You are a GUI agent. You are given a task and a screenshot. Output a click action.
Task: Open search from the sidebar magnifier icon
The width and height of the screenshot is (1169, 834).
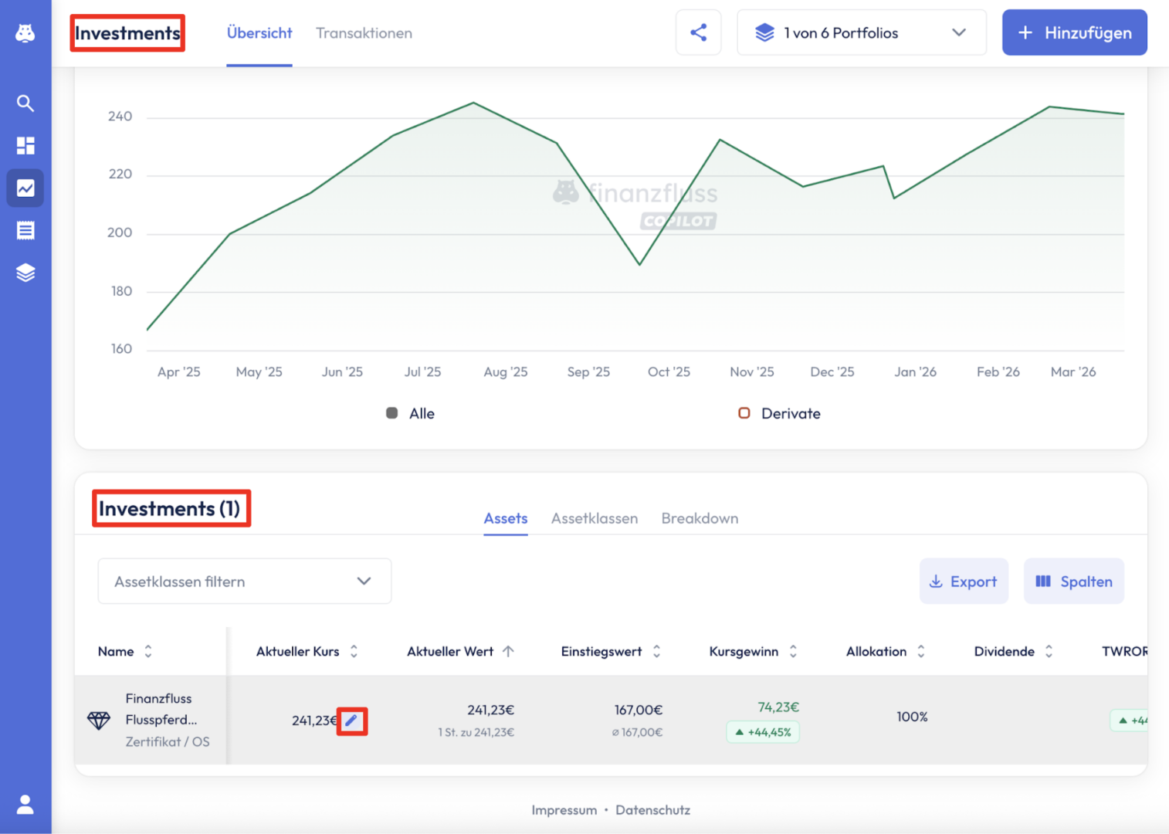click(x=25, y=103)
